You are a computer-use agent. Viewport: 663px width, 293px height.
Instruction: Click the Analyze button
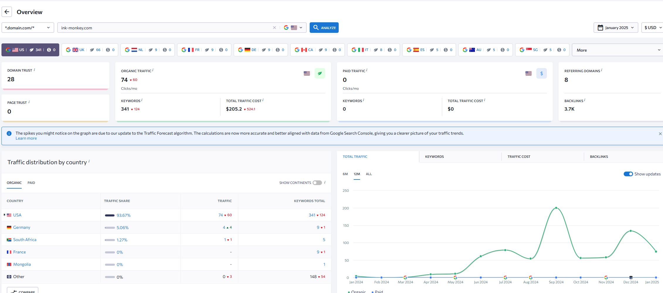[x=324, y=28]
